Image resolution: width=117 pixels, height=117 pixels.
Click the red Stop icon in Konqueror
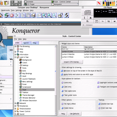coord(12,15)
